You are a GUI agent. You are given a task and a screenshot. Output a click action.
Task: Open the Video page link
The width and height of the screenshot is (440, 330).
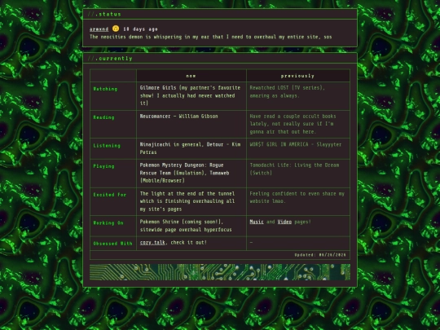[x=284, y=222]
